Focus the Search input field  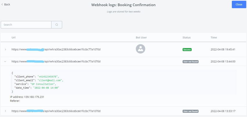click(26, 25)
